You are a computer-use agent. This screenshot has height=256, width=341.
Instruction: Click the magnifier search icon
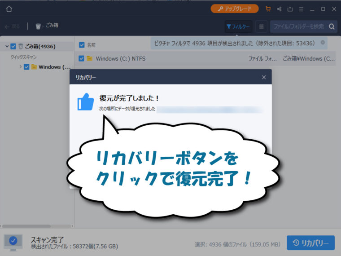[x=332, y=26]
